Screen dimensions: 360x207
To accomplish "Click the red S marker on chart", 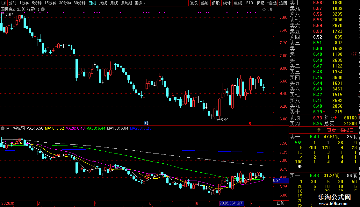I will 250,124.
